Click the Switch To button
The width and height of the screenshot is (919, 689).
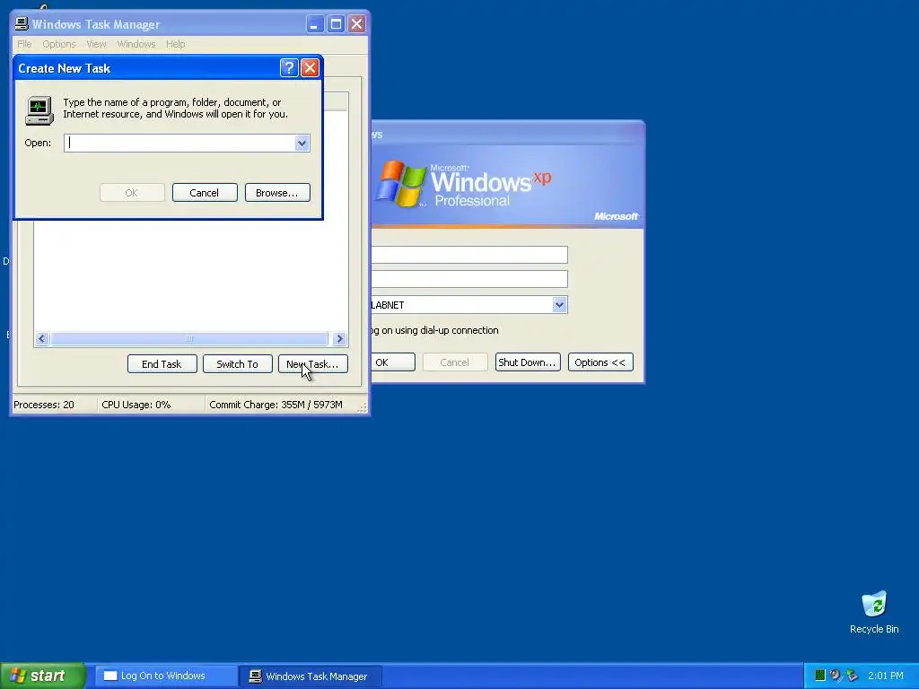coord(237,364)
